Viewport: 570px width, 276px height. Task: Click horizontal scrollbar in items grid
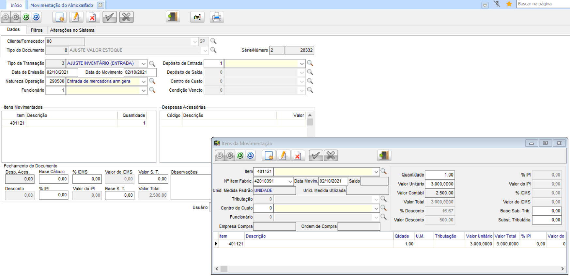390,269
